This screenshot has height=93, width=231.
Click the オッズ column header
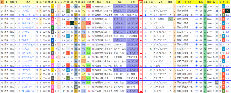(63, 2)
